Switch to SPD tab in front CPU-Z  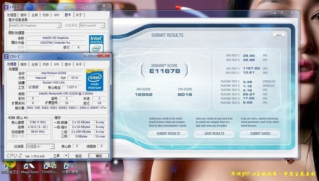click(x=56, y=64)
